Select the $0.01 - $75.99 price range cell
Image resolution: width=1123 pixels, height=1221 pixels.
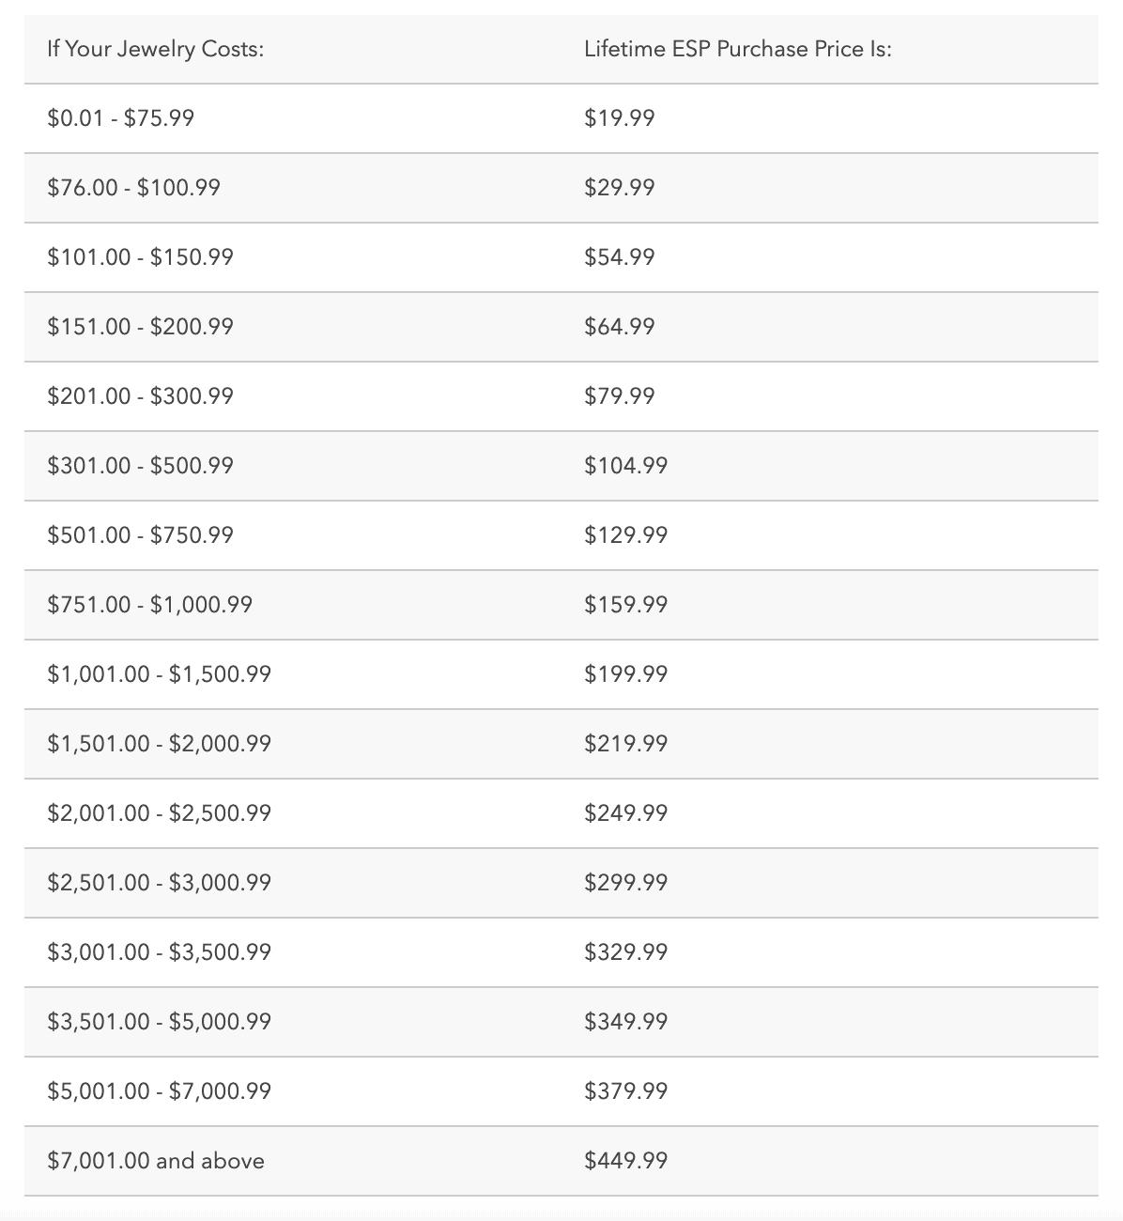pyautogui.click(x=121, y=118)
